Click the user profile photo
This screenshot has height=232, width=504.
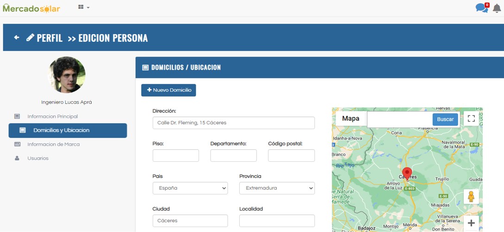[67, 75]
